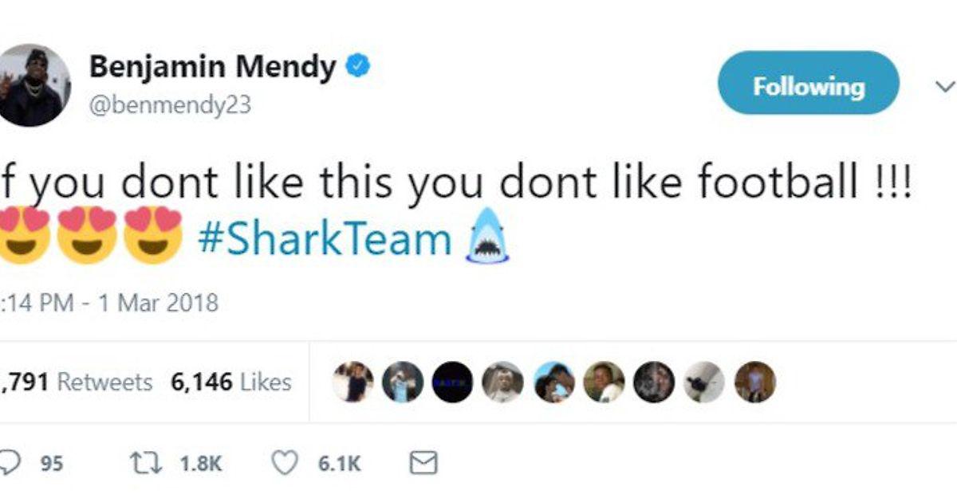The image size is (957, 502).
Task: Open Benjamin Mendy's profile picture
Action: click(33, 85)
